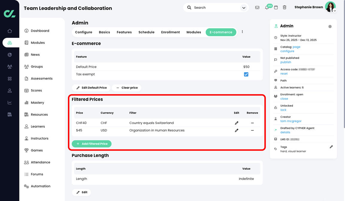This screenshot has width=345, height=201.
Task: Remove the USD filtered price row
Action: click(252, 130)
